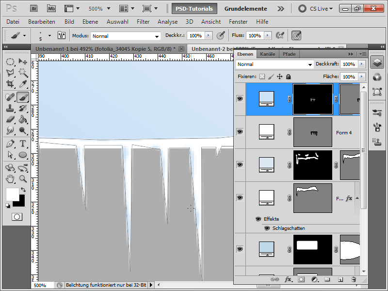Image resolution: width=388 pixels, height=291 pixels.
Task: Select the 3D Orbit camera tool
Action: click(x=23, y=168)
